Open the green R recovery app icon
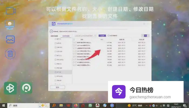Image resolution: width=189 pixels, height=108 pixels. [26, 88]
